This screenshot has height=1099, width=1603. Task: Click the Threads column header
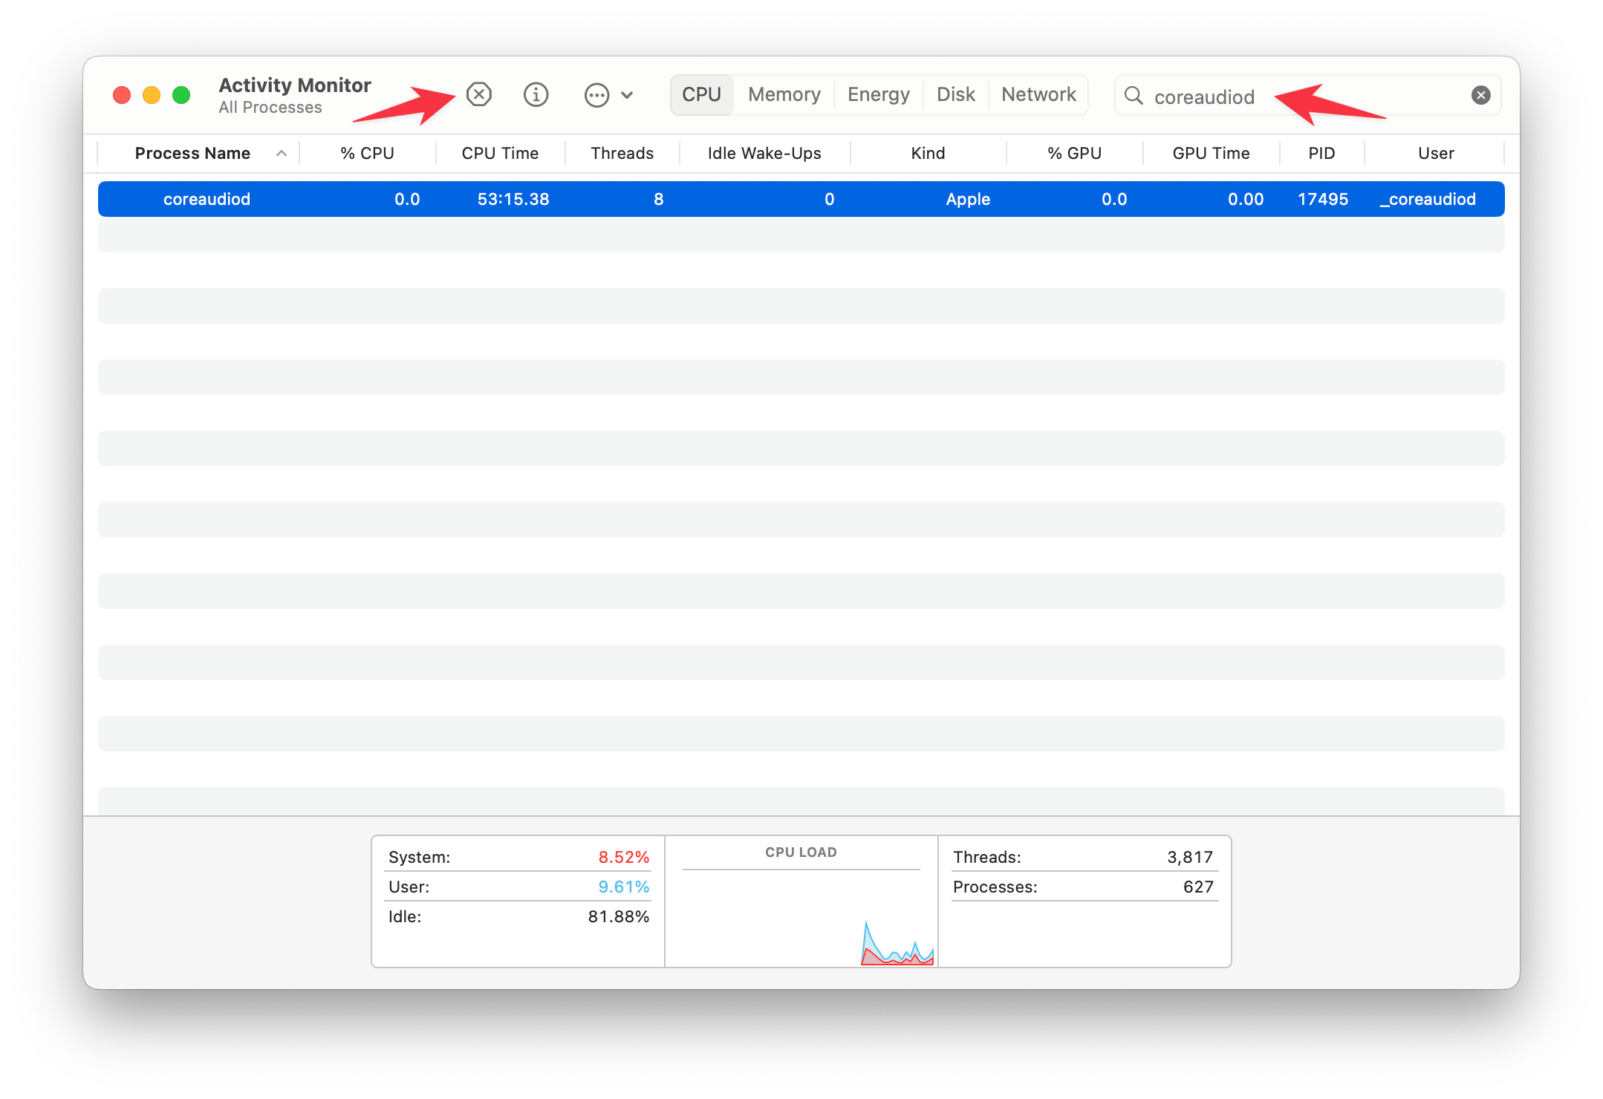coord(622,153)
